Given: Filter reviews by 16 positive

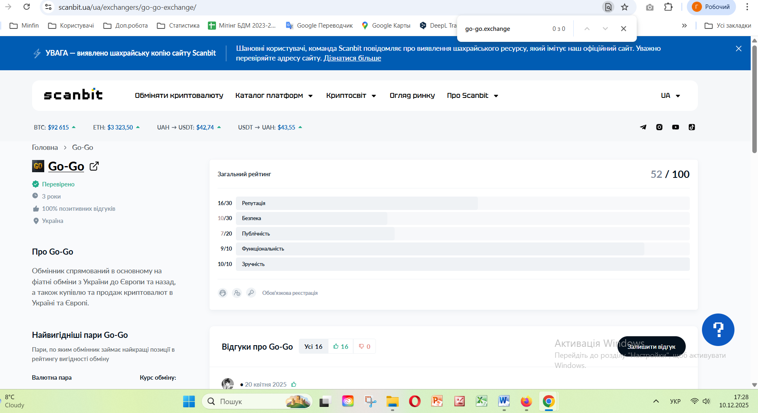Looking at the screenshot, I should (x=341, y=346).
